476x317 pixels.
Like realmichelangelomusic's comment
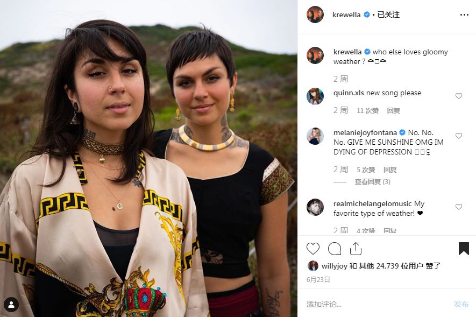(459, 207)
